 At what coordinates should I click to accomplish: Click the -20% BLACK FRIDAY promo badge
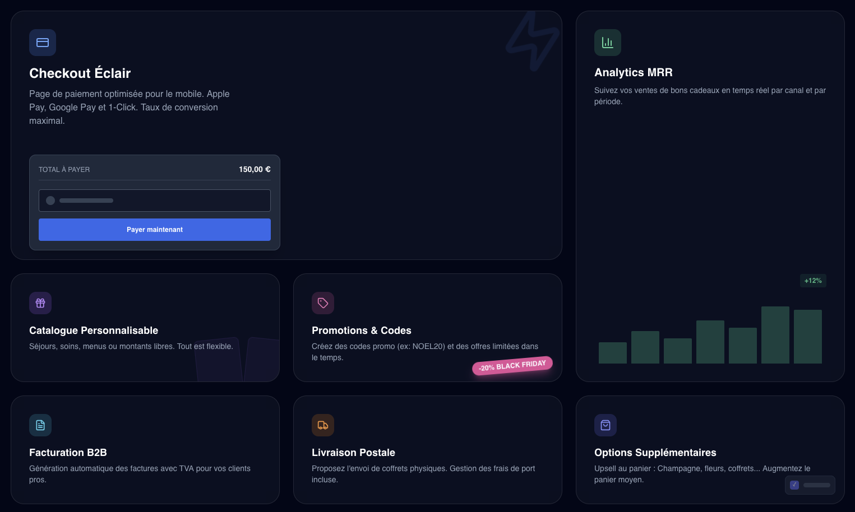pyautogui.click(x=512, y=366)
